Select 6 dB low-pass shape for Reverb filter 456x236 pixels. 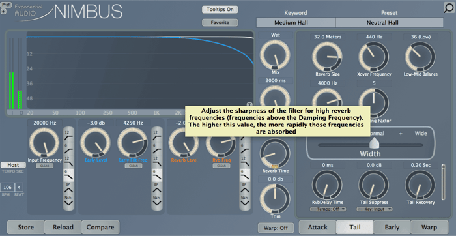[245, 175]
